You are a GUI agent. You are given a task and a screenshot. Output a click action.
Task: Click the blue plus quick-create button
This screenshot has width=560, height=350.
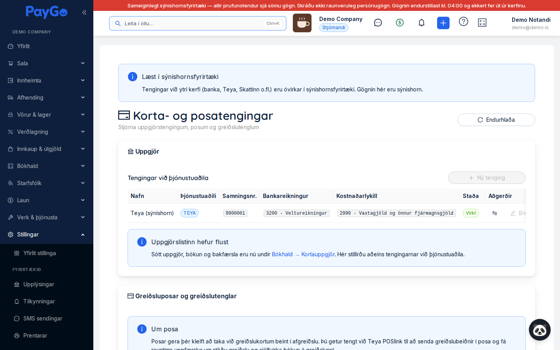pyautogui.click(x=443, y=23)
